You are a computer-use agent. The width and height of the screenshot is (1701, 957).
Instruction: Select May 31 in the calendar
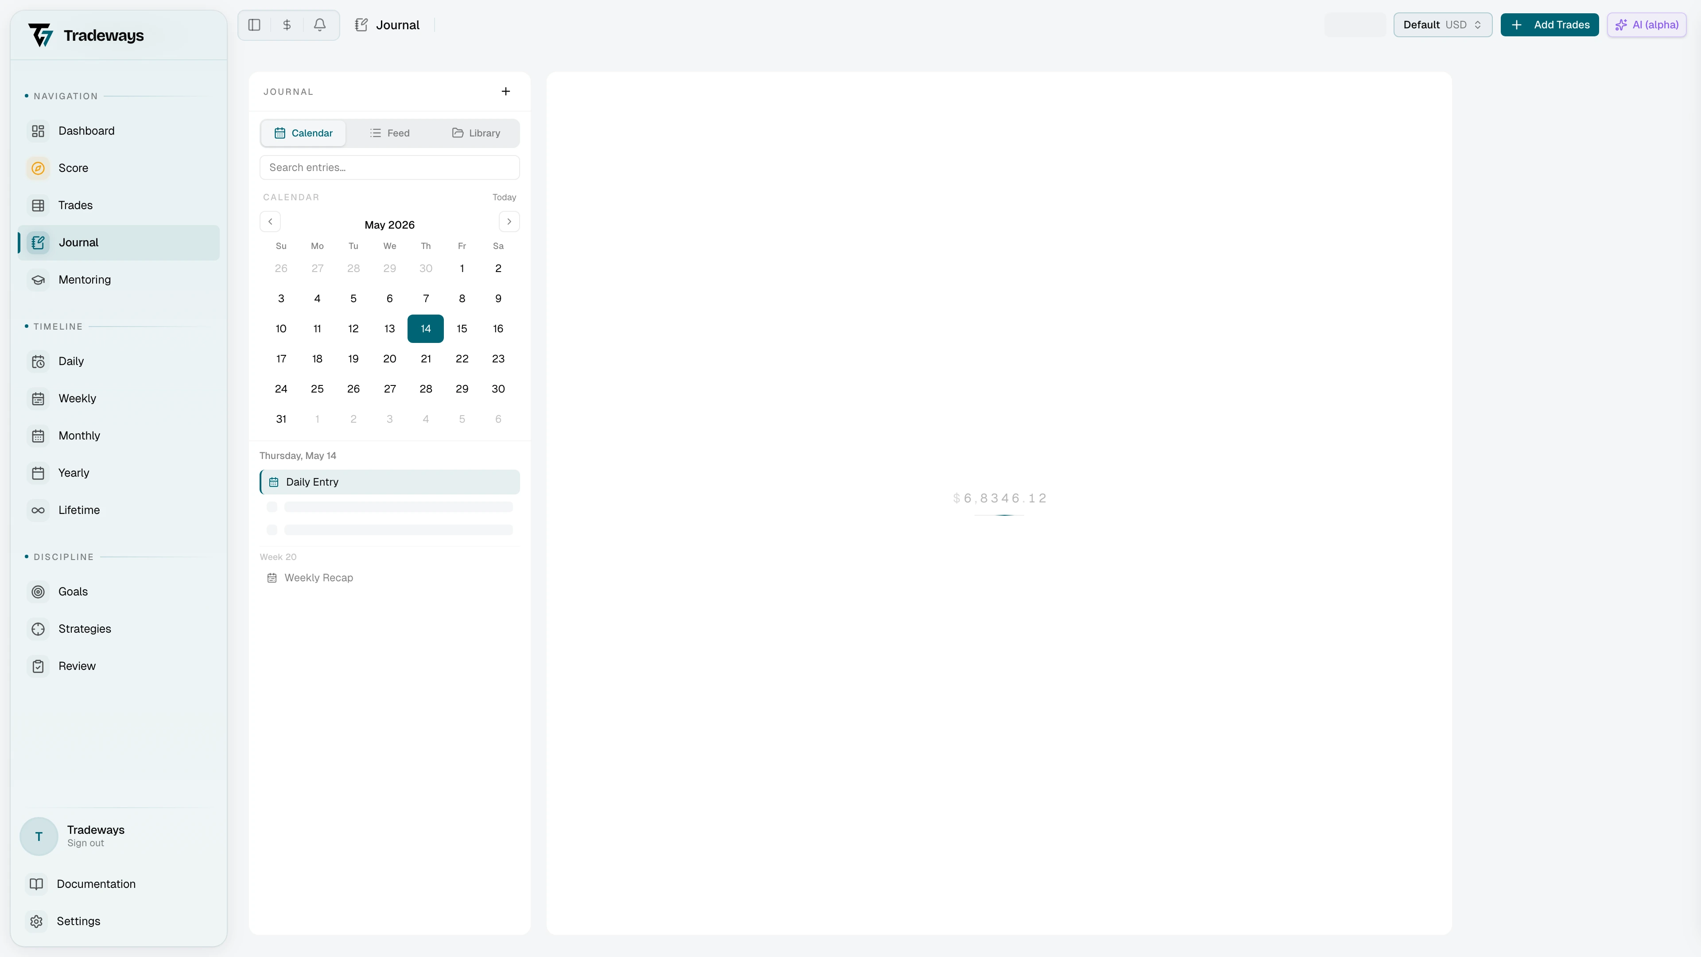point(281,420)
